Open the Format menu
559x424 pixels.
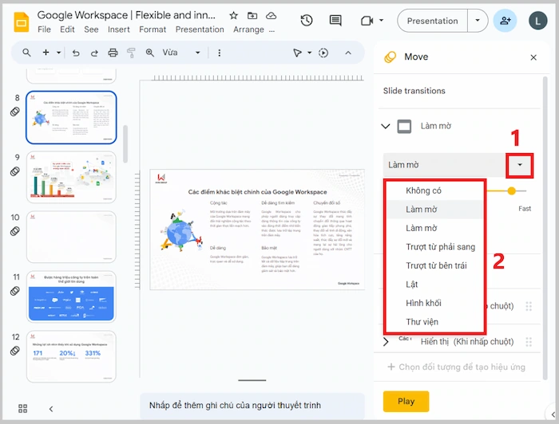[x=153, y=29]
